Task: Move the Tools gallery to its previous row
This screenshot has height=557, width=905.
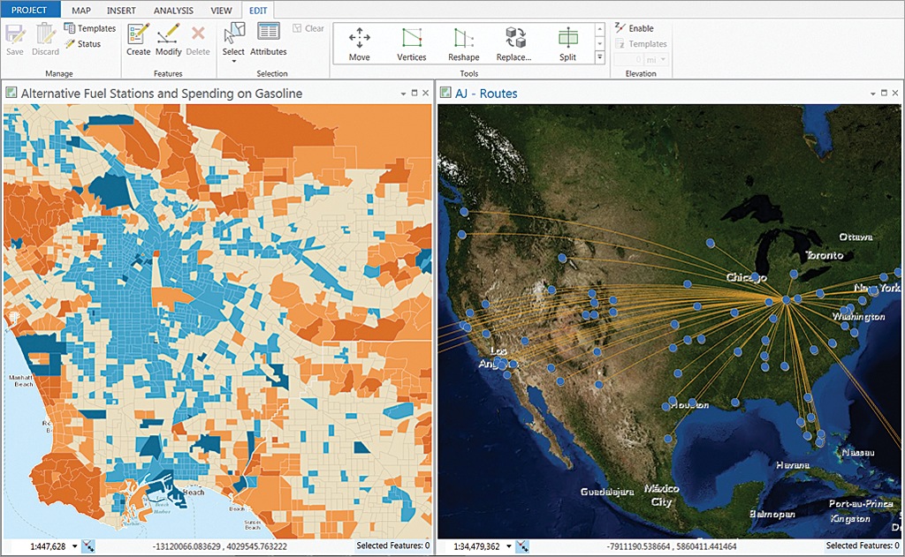Action: [x=600, y=29]
